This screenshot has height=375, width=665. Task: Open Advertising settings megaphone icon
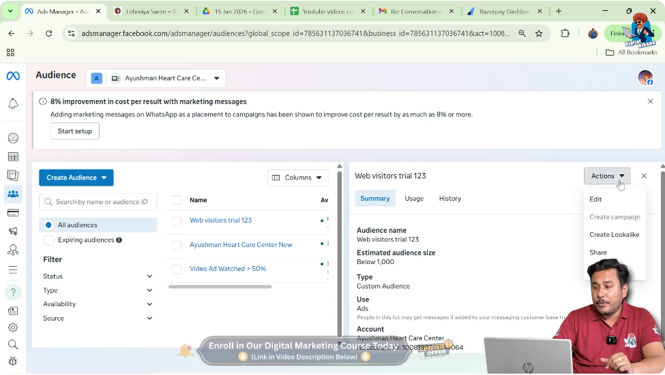point(13,231)
